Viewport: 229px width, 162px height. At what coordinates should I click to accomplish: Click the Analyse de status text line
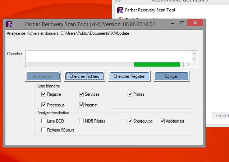pyautogui.click(x=68, y=33)
